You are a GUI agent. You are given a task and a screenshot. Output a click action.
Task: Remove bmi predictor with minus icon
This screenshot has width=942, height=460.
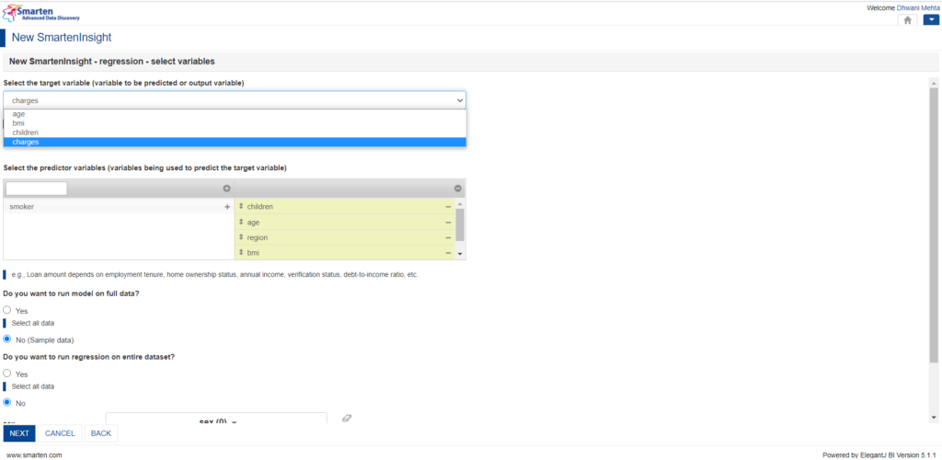[448, 253]
